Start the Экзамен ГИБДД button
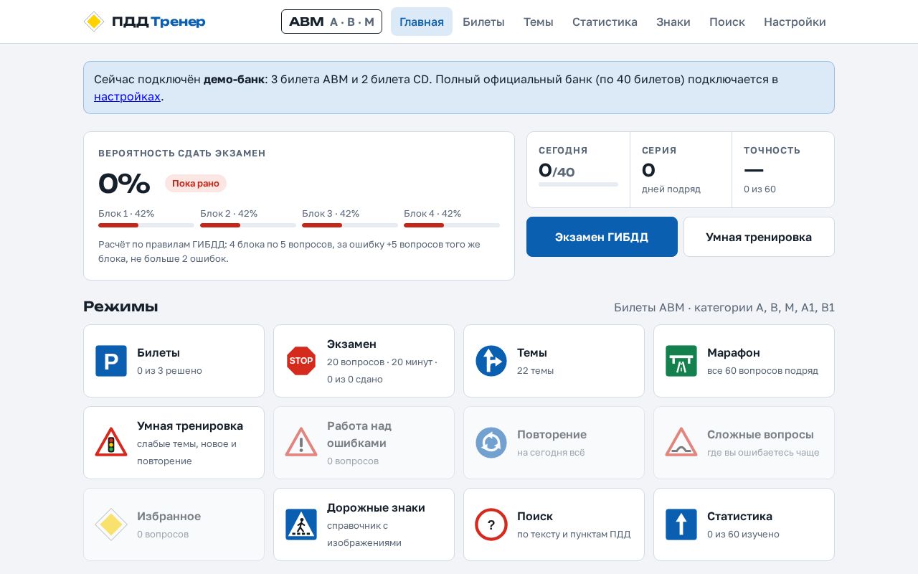 pyautogui.click(x=602, y=237)
